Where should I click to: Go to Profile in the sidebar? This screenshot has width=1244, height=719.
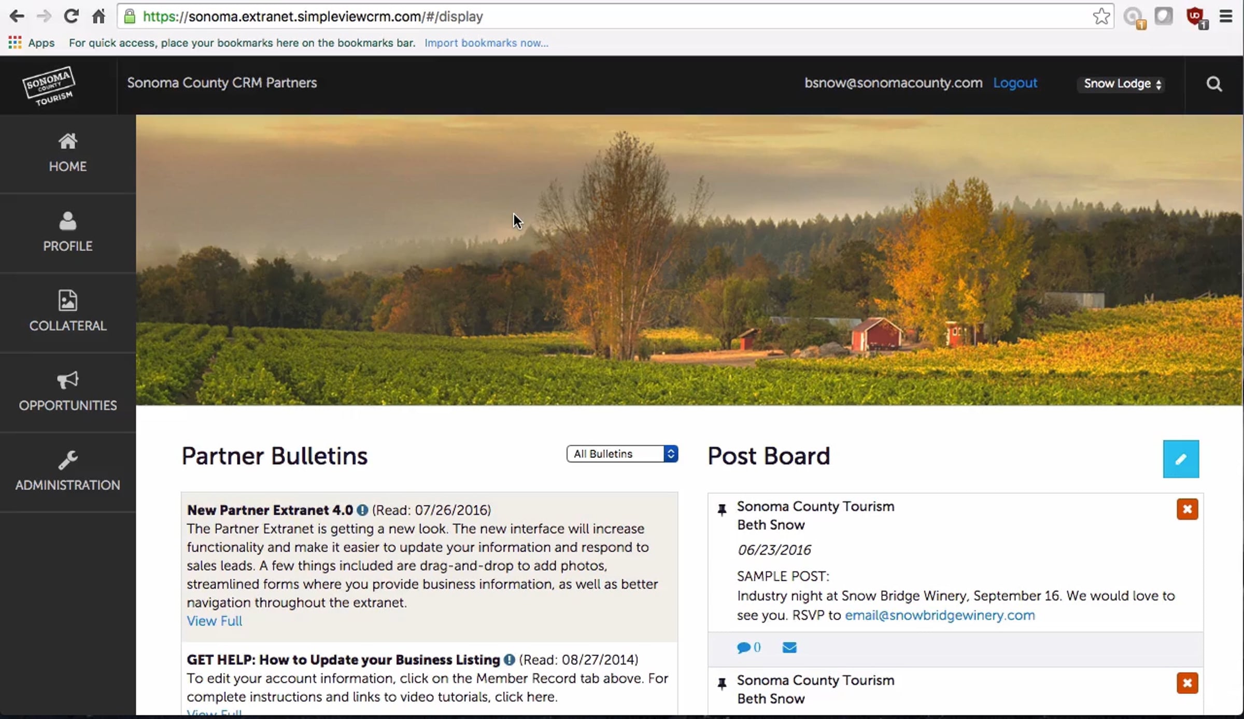(x=68, y=232)
